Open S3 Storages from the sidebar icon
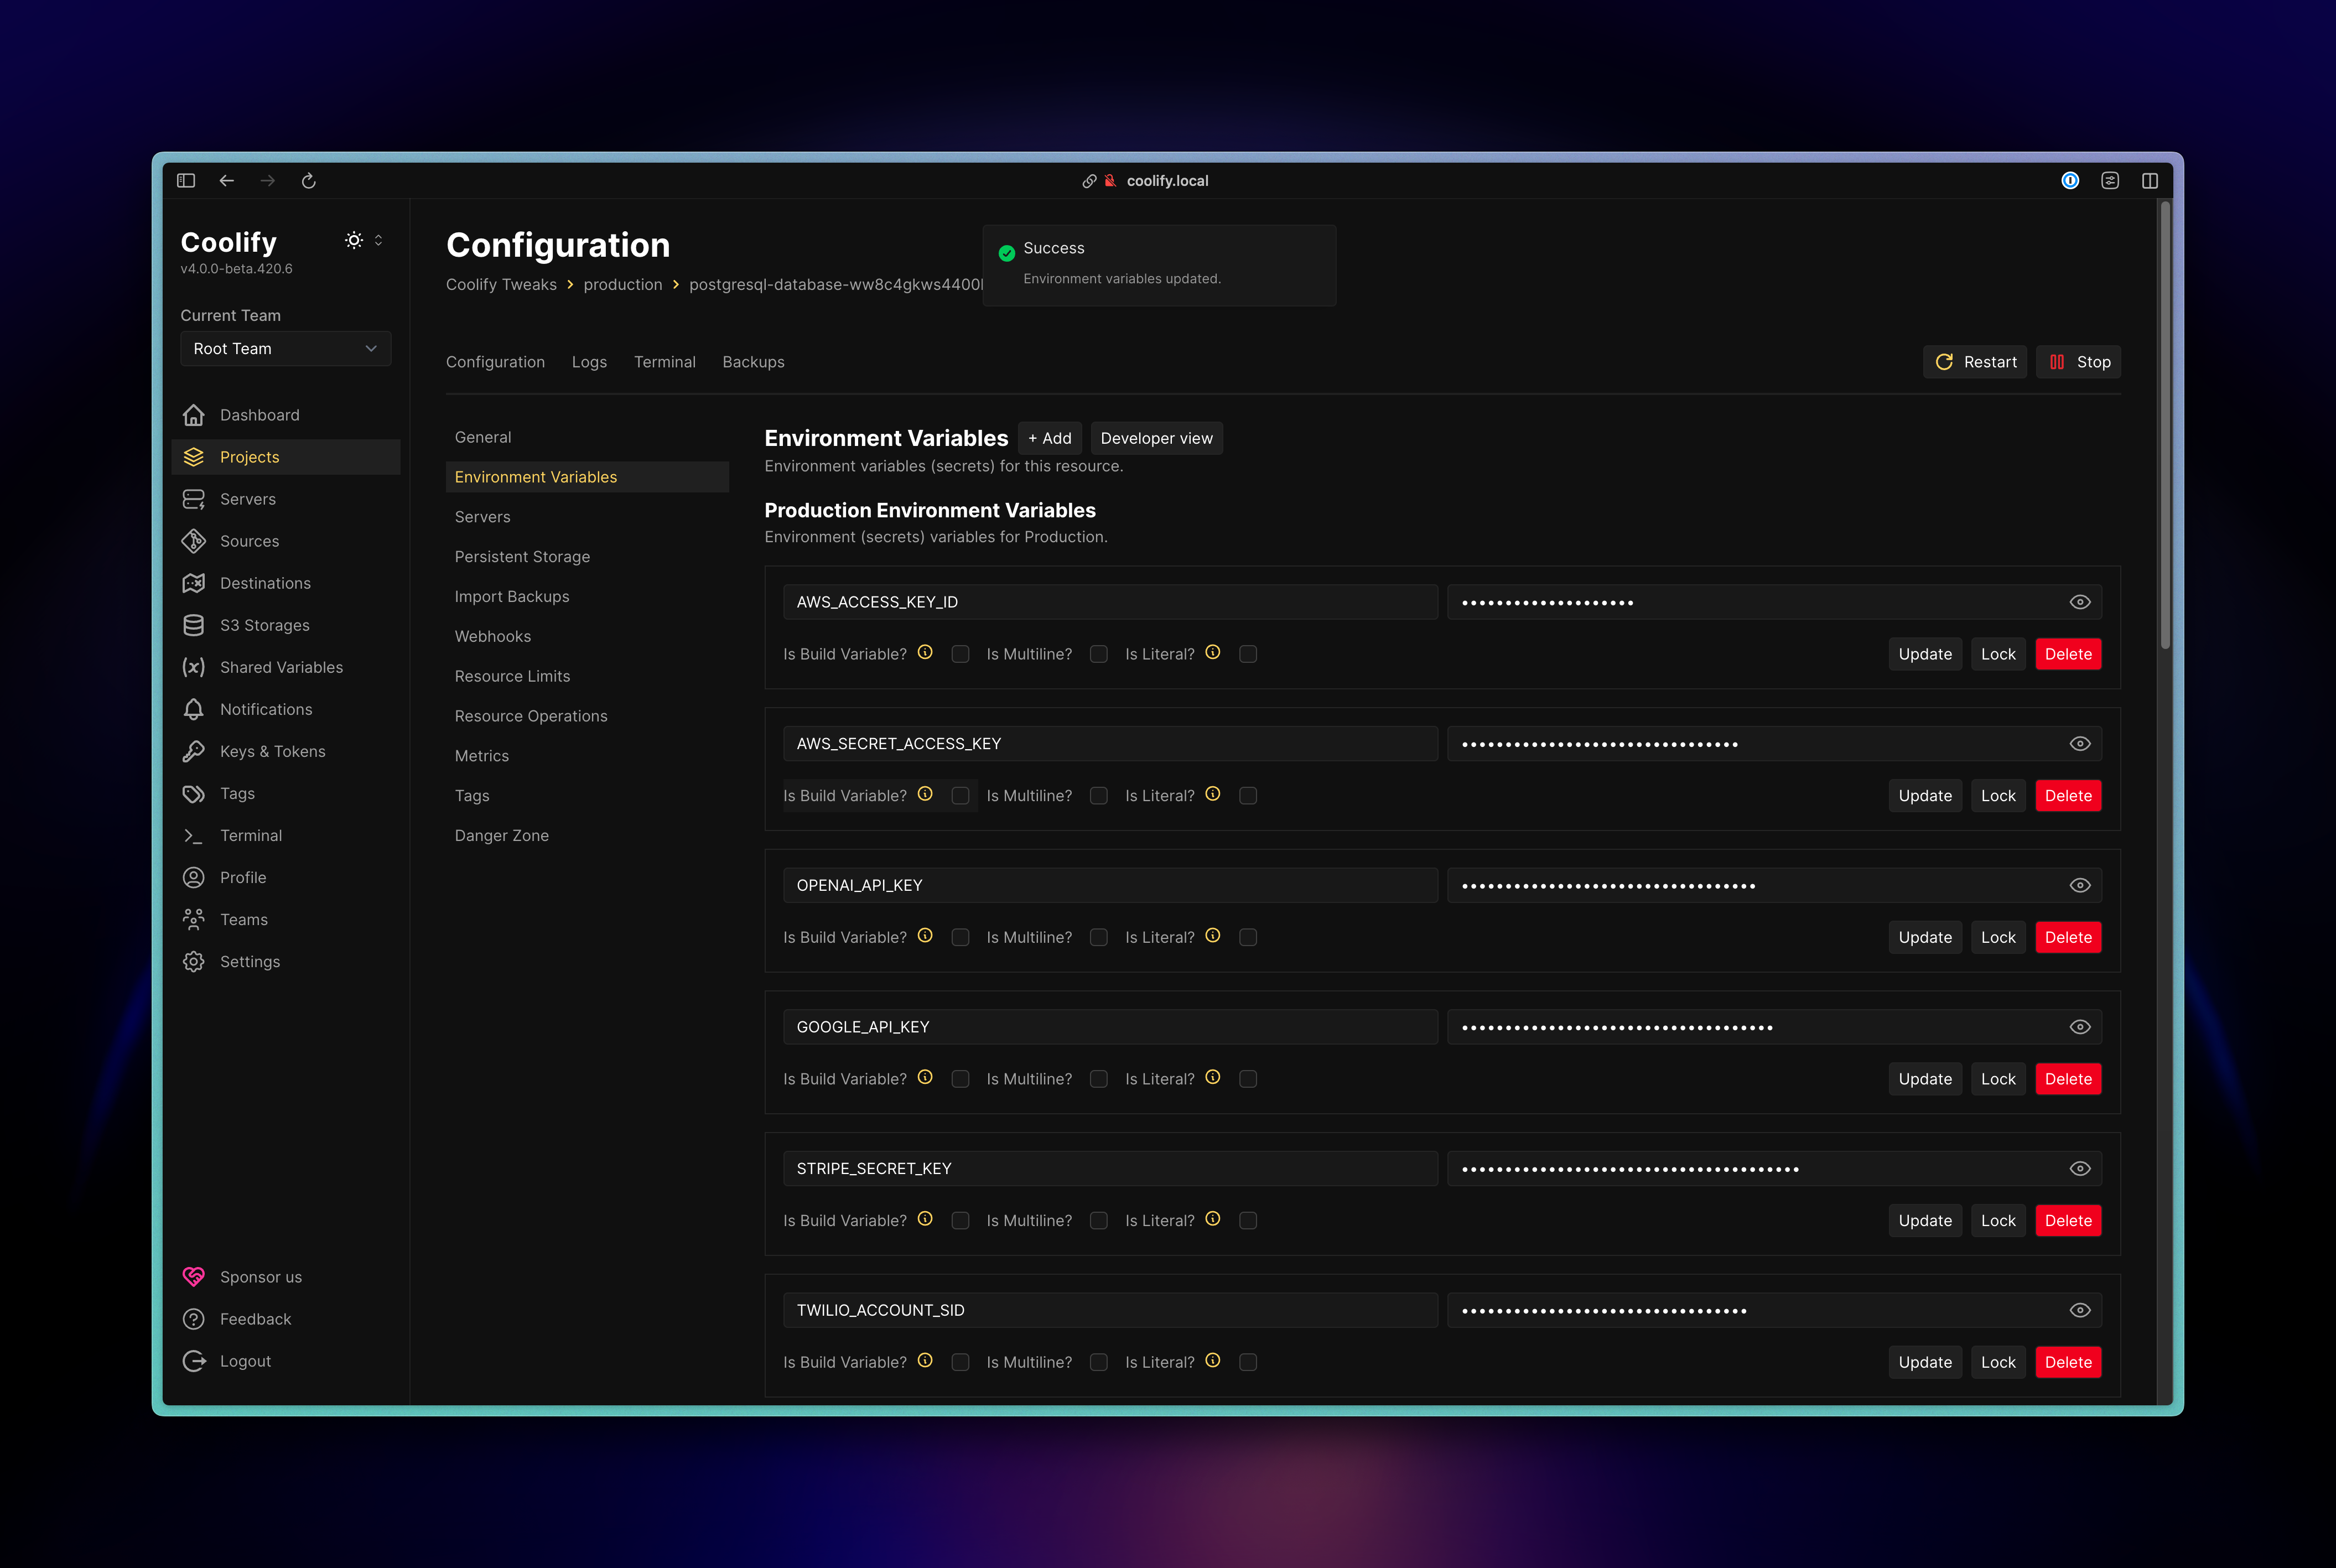 pyautogui.click(x=193, y=625)
